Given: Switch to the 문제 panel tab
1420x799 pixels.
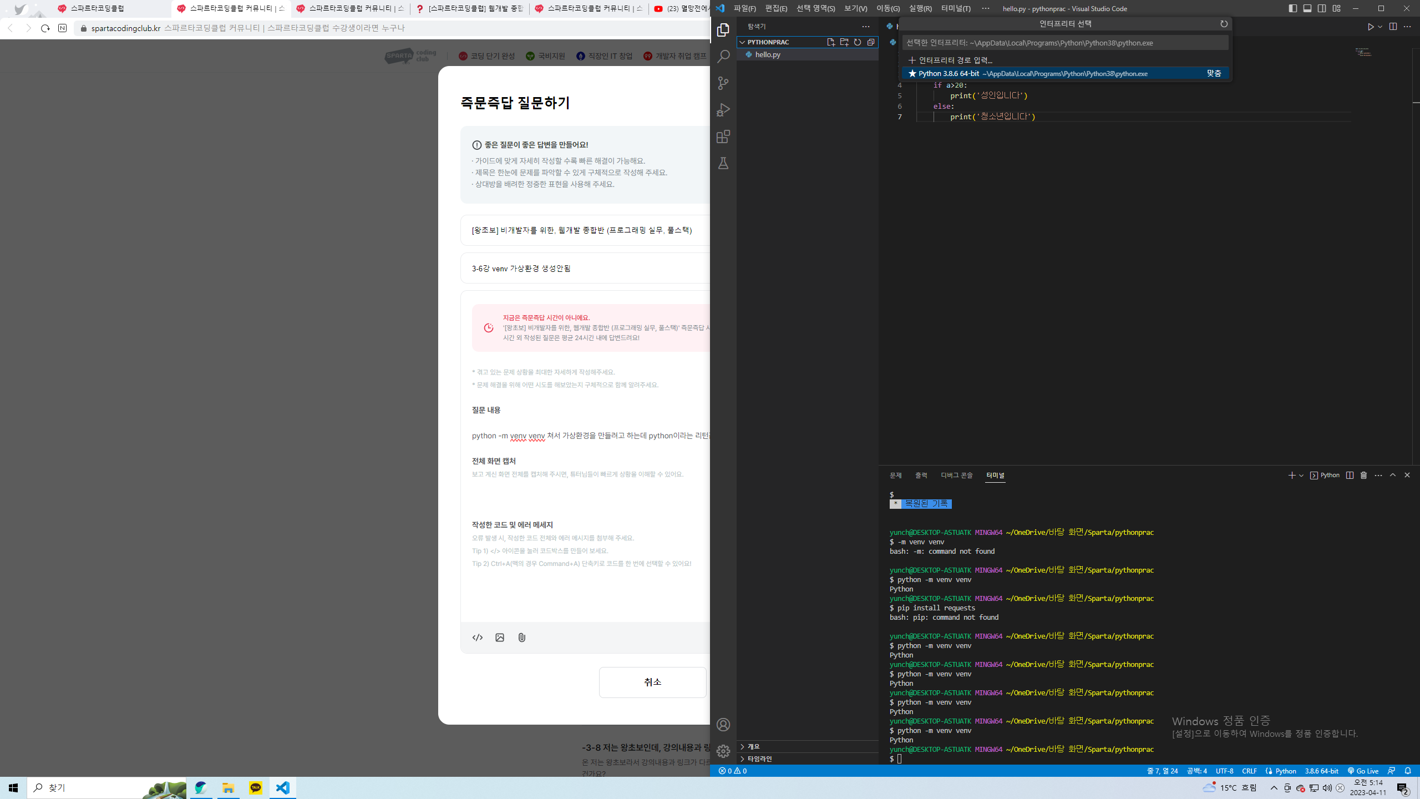Looking at the screenshot, I should 895,476.
